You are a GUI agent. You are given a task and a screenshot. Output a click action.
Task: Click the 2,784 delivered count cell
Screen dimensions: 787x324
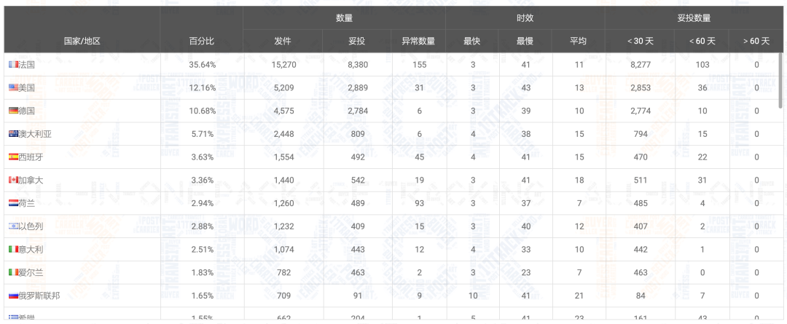click(357, 111)
